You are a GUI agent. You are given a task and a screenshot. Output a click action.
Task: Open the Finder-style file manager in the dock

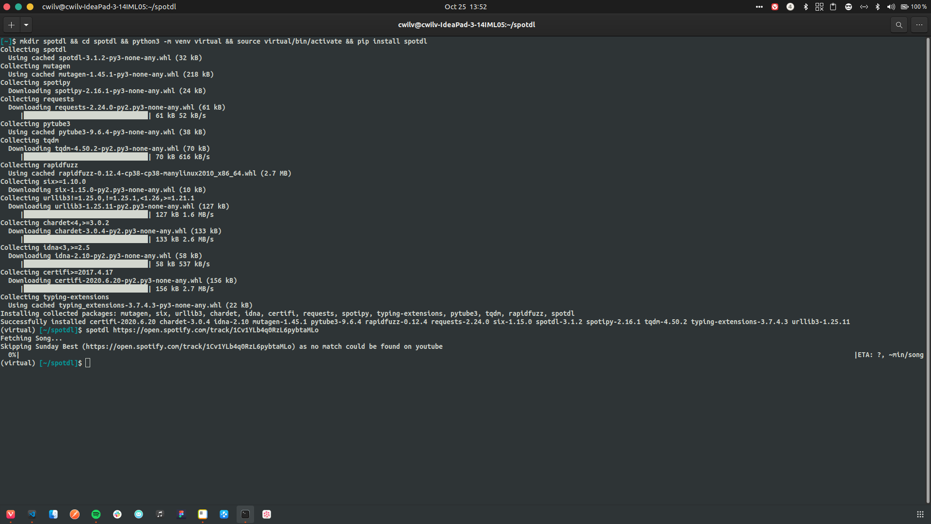53,514
